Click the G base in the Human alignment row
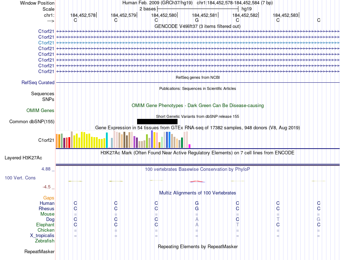 point(196,203)
